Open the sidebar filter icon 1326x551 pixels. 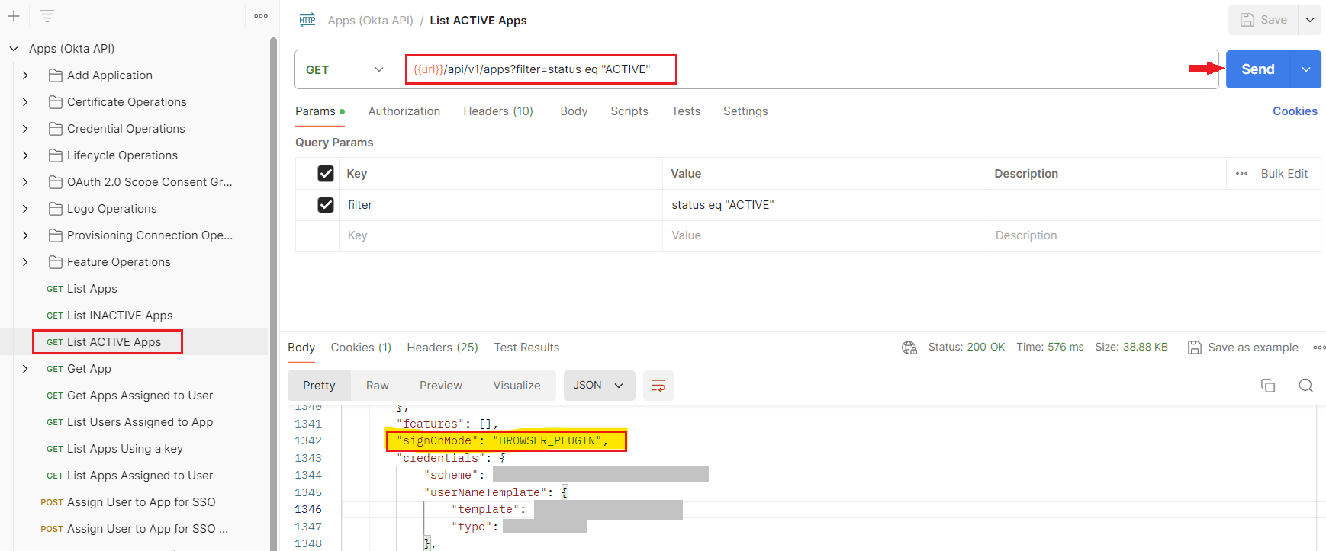point(47,16)
